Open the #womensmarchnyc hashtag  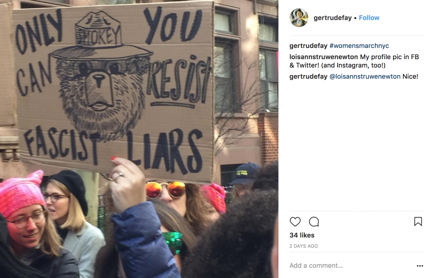[x=359, y=46]
